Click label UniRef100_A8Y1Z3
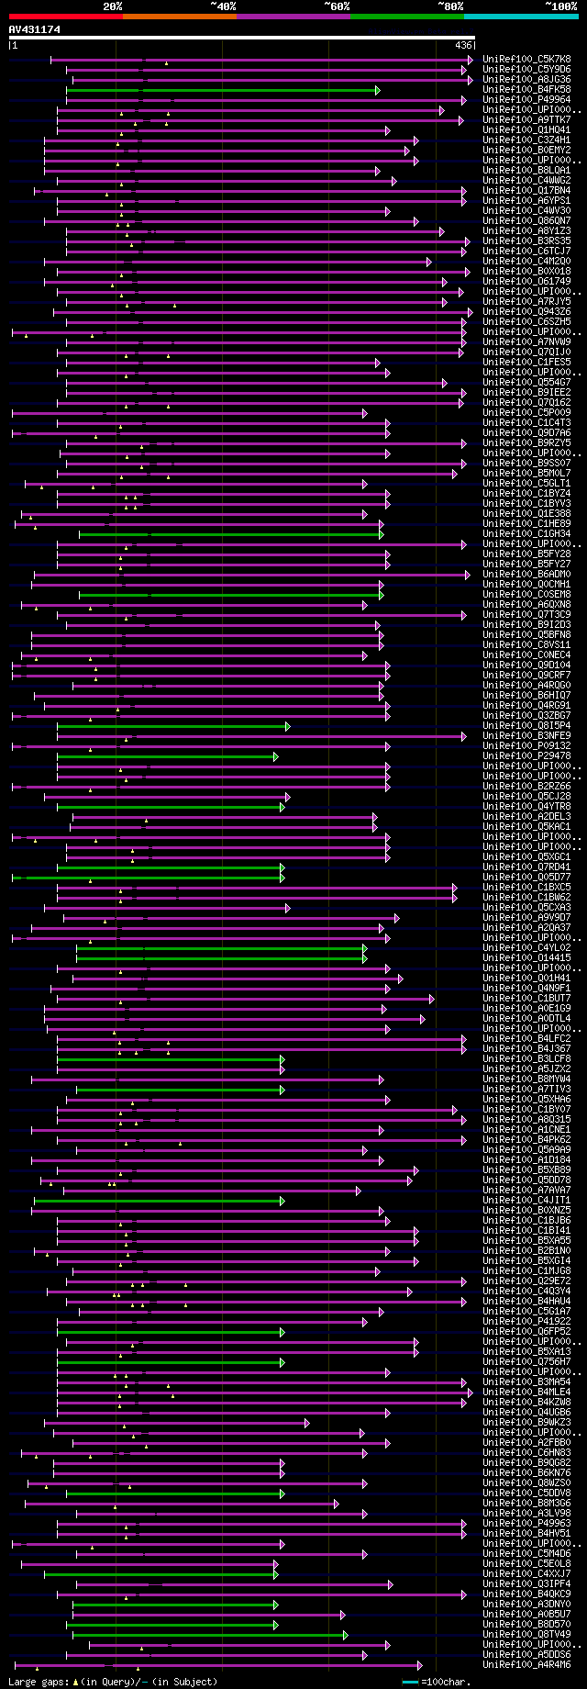This screenshot has height=1689, width=587. pyautogui.click(x=526, y=230)
